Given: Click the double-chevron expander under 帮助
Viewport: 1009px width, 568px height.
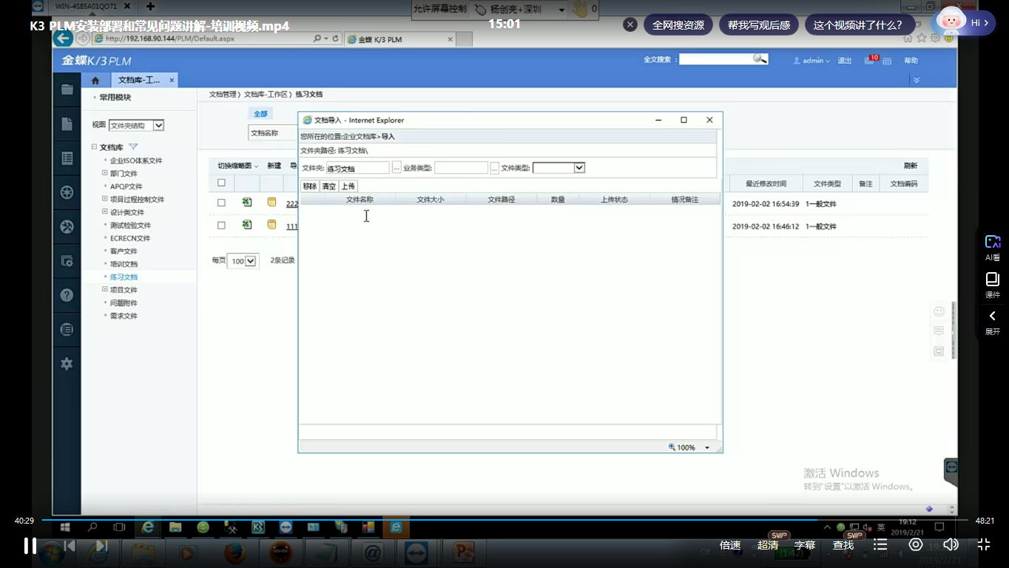Looking at the screenshot, I should pos(916,80).
